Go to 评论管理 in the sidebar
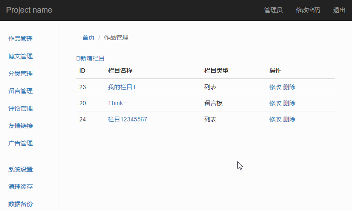 [20, 108]
